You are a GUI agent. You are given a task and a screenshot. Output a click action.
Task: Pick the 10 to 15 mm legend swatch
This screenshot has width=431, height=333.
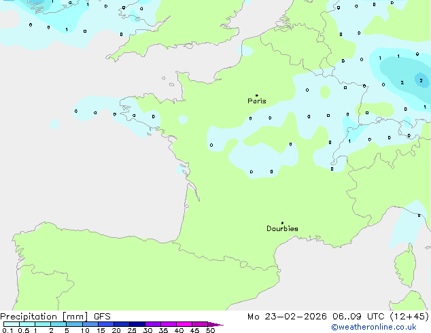click(x=90, y=324)
